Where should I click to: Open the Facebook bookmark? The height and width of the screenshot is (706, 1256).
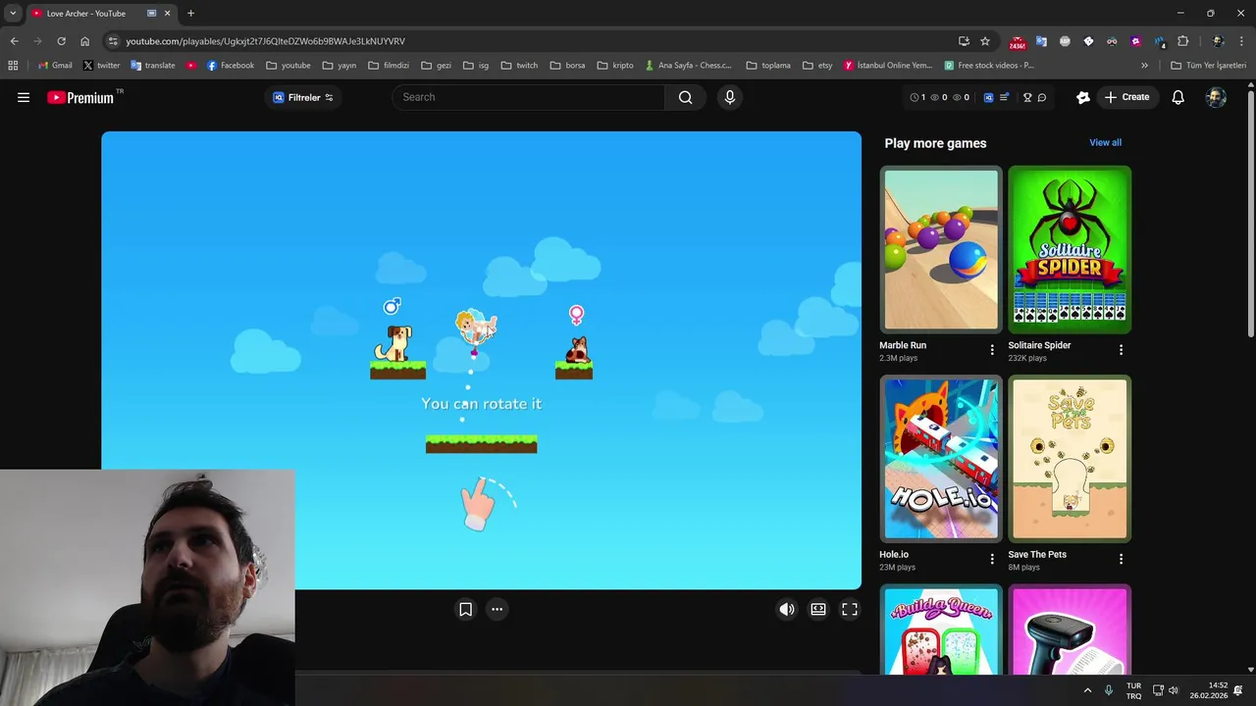click(230, 66)
